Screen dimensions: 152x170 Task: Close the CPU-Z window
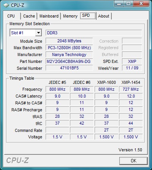click(141, 4)
